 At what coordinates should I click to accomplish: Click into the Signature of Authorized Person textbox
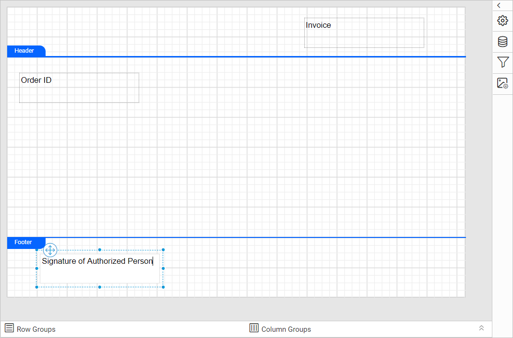[x=100, y=268]
